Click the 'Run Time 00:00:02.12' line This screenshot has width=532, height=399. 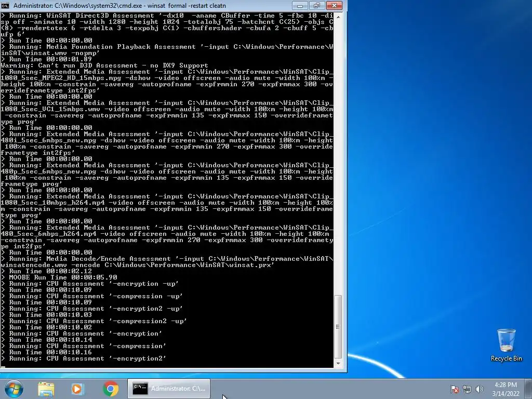46,271
